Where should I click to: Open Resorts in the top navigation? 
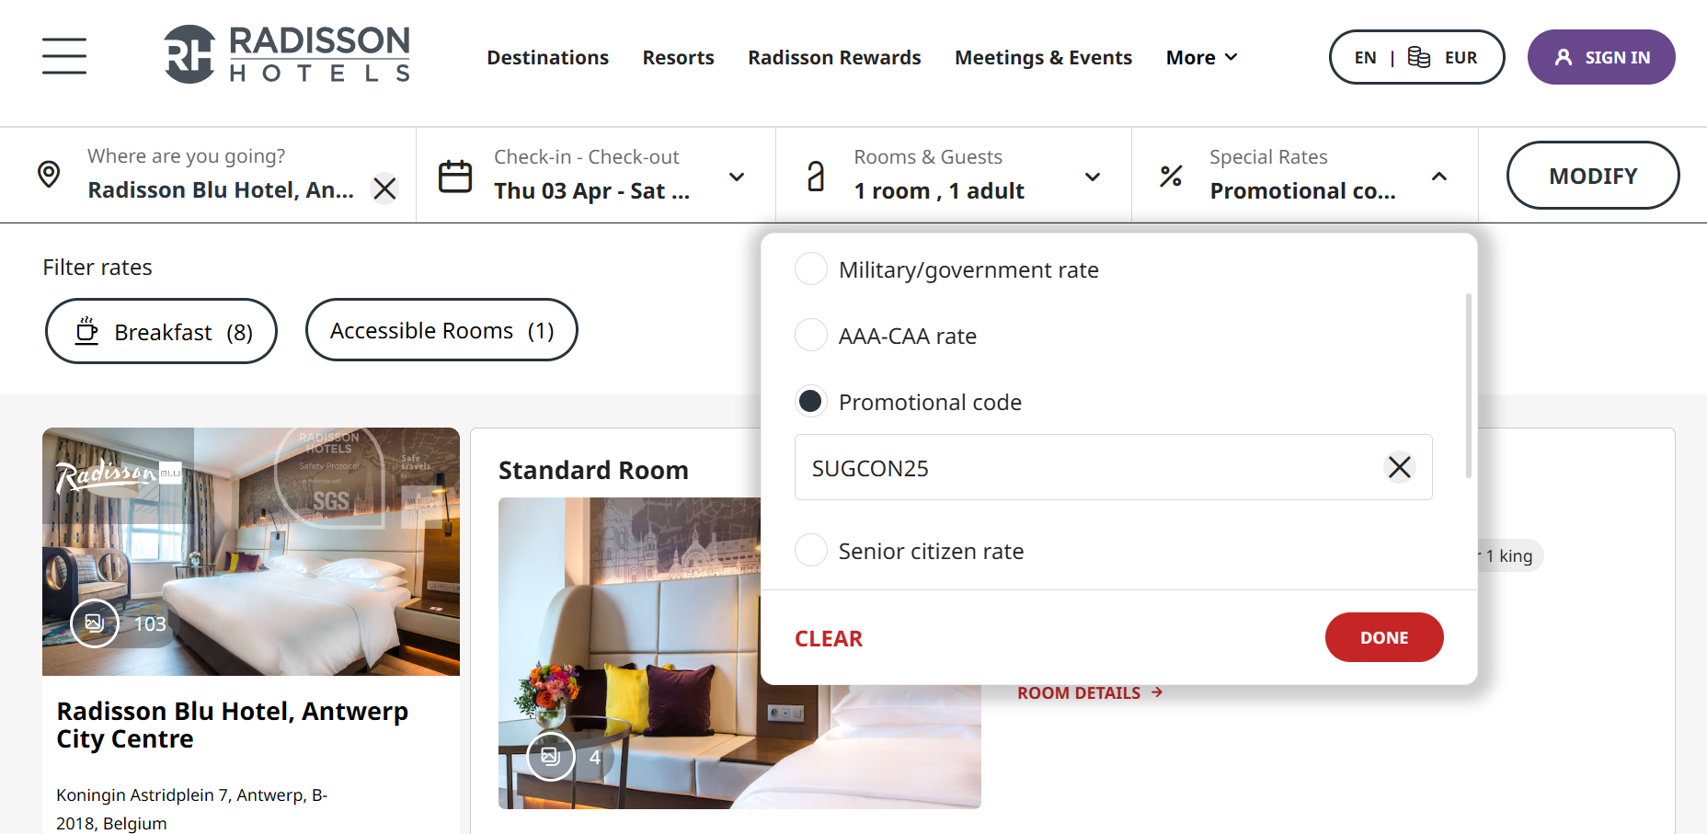click(x=678, y=57)
